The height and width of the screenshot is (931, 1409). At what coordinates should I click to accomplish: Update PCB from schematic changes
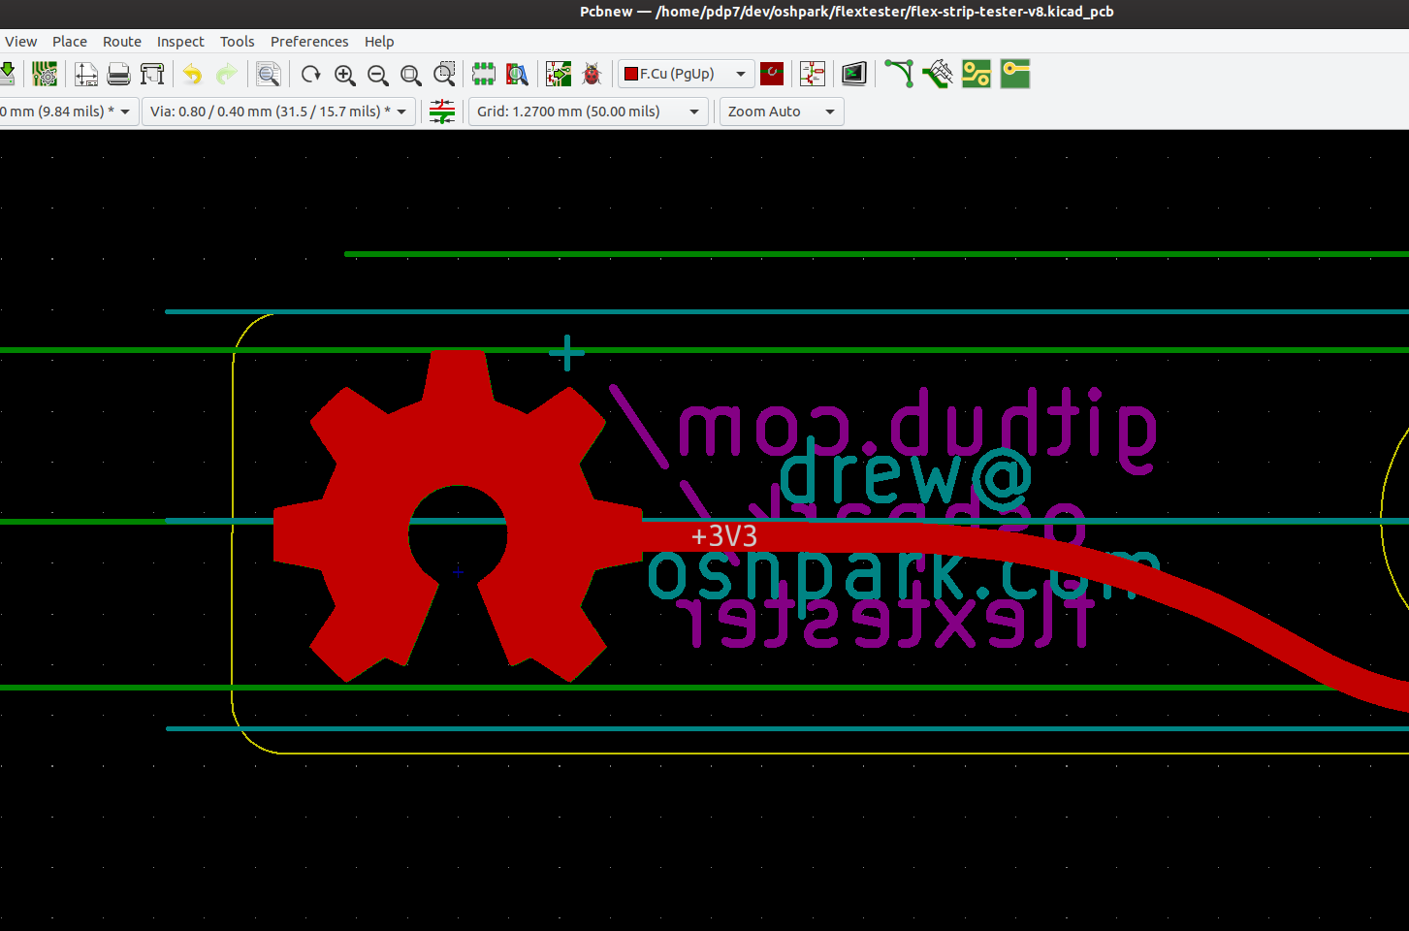tap(559, 74)
